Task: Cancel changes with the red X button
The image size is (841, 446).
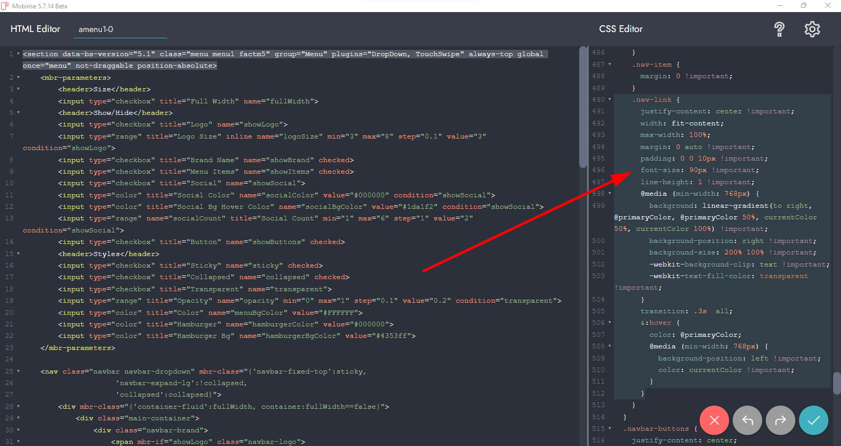Action: (x=714, y=420)
